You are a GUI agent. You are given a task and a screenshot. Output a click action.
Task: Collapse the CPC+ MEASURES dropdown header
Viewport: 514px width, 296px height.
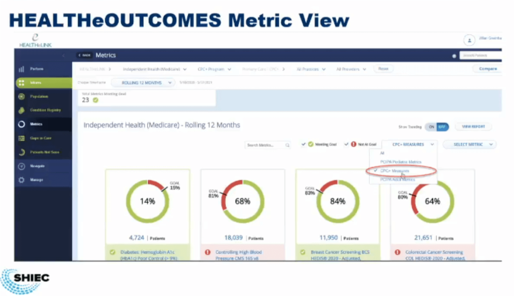[x=410, y=144]
